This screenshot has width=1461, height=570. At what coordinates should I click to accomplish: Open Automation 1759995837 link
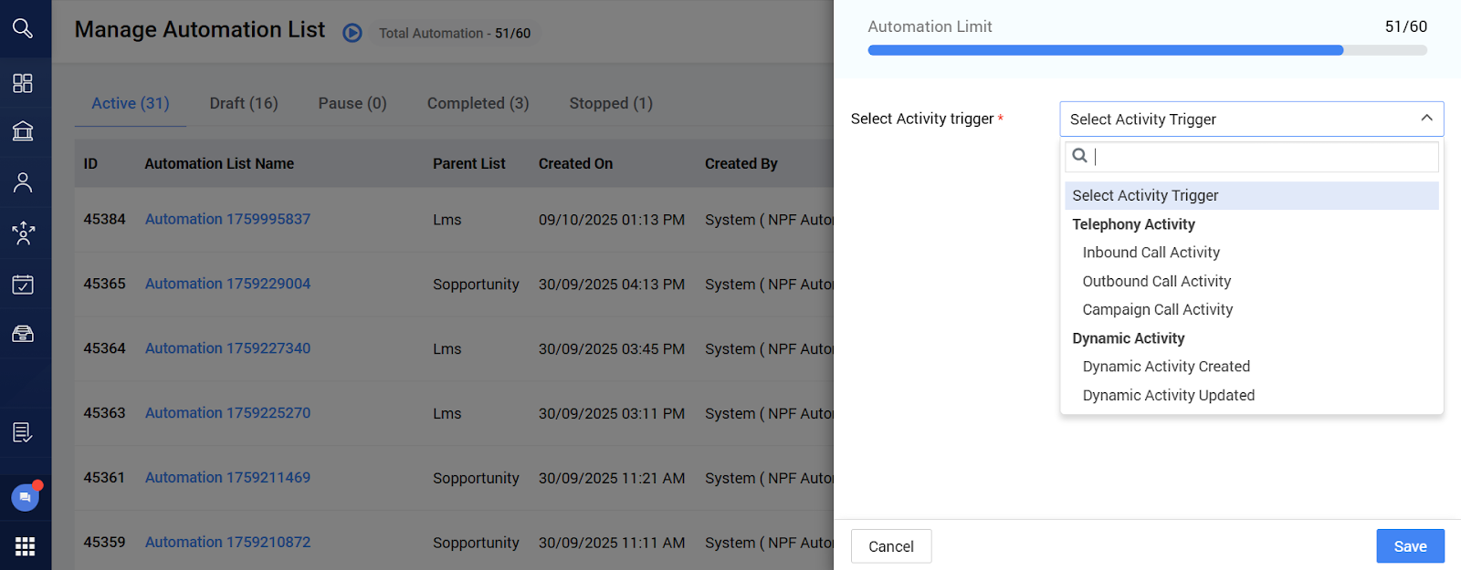227,219
